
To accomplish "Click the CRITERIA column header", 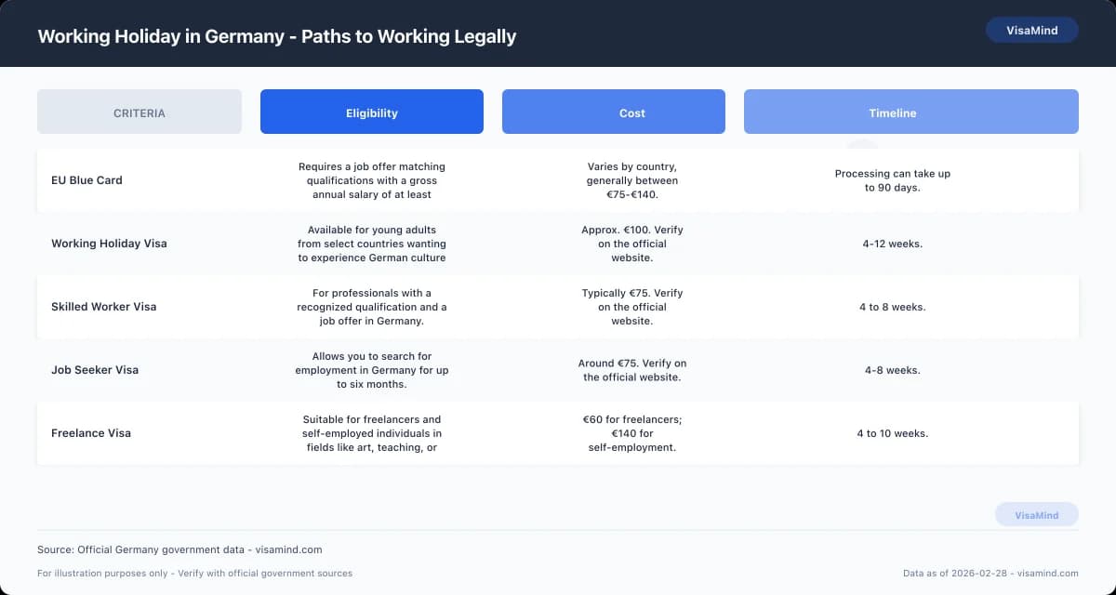I will click(139, 112).
